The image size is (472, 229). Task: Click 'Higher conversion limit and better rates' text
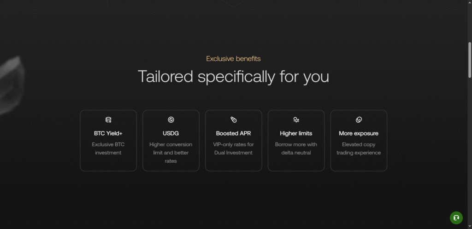tap(171, 153)
